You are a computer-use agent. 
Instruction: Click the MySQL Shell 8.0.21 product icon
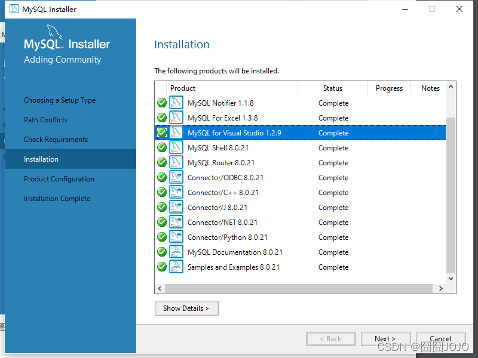176,147
